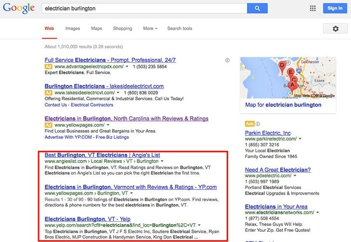Expand yellowpages.com Burlington, VT dropdown arrow
The width and height of the screenshot is (351, 242).
coord(132,193)
